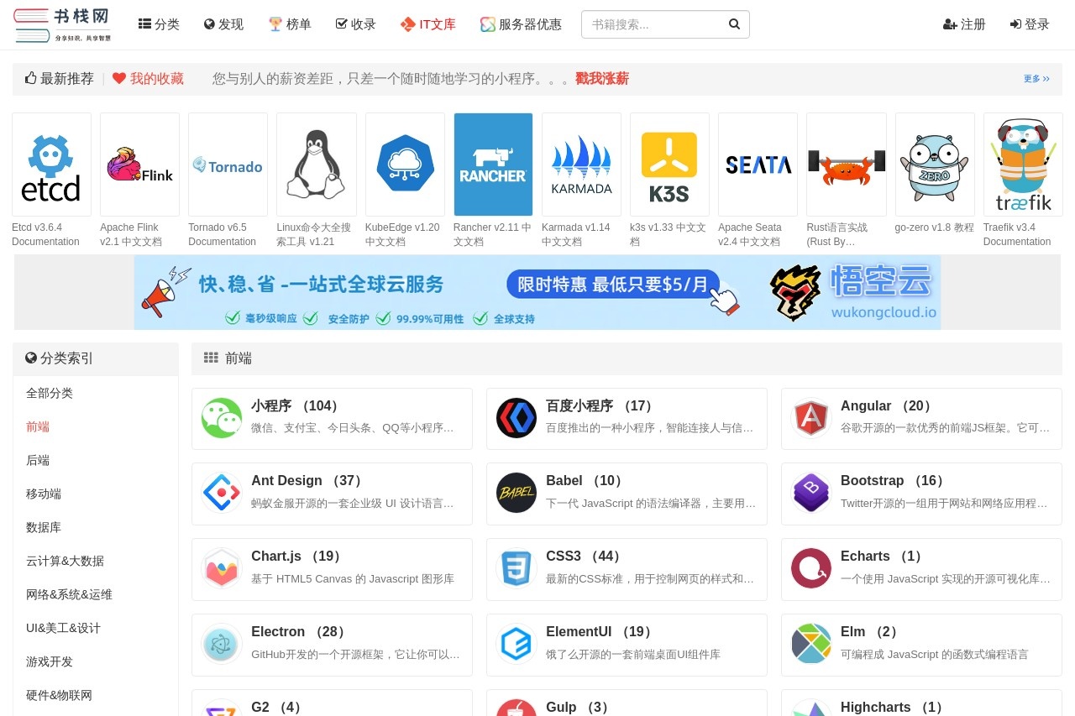Open the K3S book cover
The image size is (1075, 716).
coord(669,165)
